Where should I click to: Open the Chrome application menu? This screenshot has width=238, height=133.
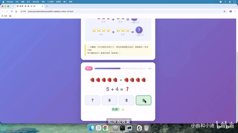coord(10,2)
